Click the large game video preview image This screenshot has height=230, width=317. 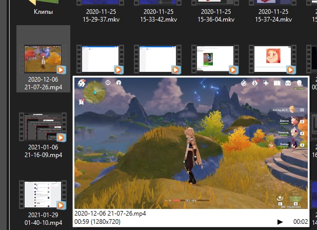tap(191, 143)
